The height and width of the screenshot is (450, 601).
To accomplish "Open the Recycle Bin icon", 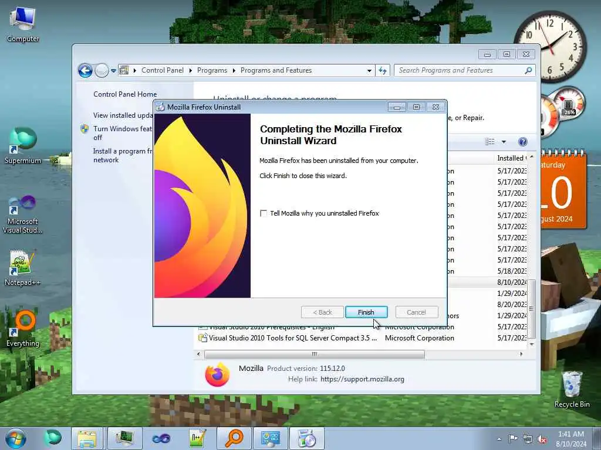I will pos(572,390).
